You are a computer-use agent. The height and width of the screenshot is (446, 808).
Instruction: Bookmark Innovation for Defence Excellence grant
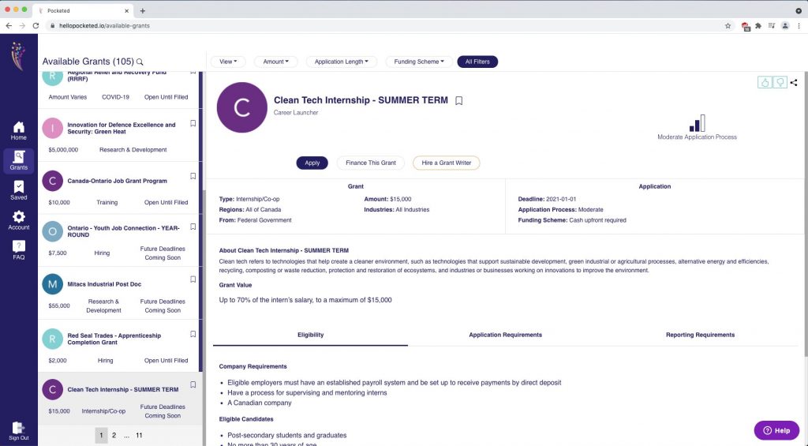[x=193, y=123]
